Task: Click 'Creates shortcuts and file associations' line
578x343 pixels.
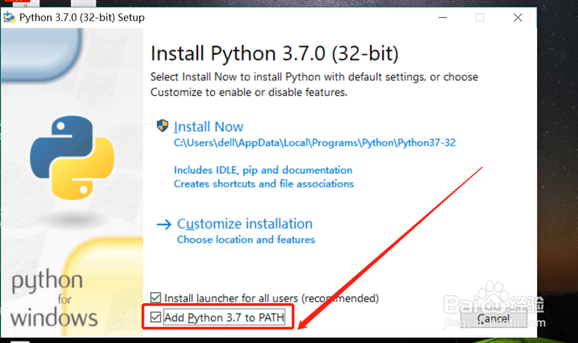Action: tap(264, 184)
